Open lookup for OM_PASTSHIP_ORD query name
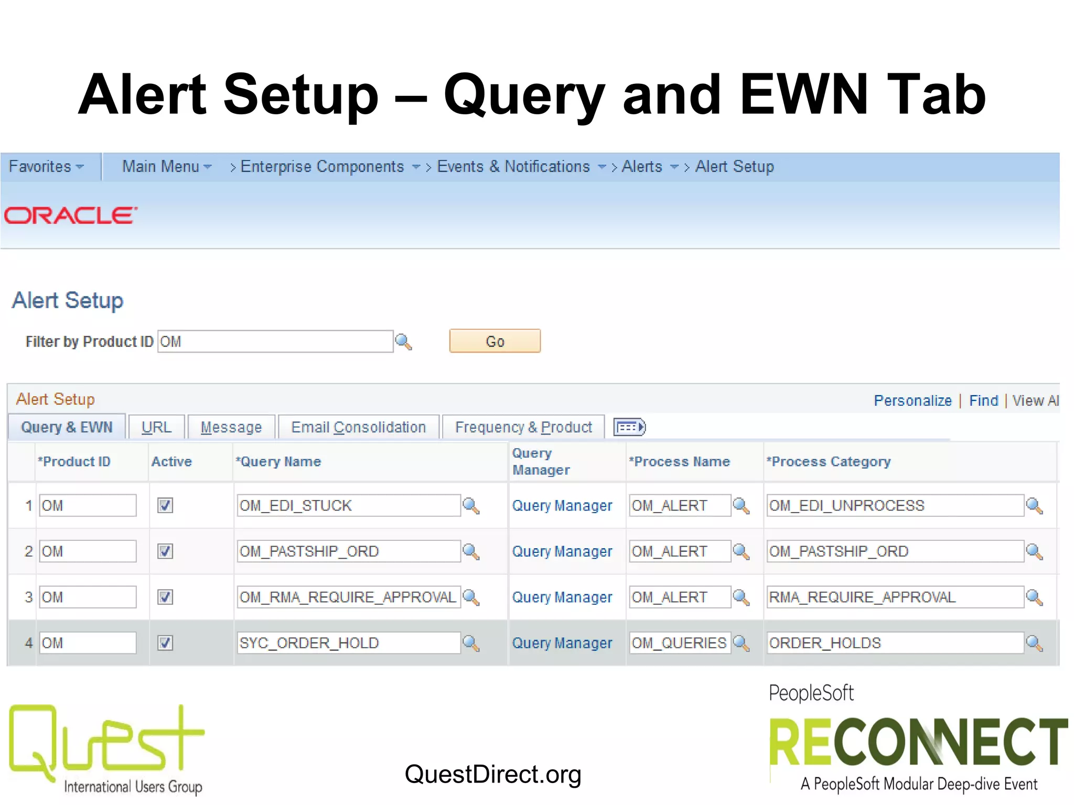The image size is (1074, 805). 471,551
